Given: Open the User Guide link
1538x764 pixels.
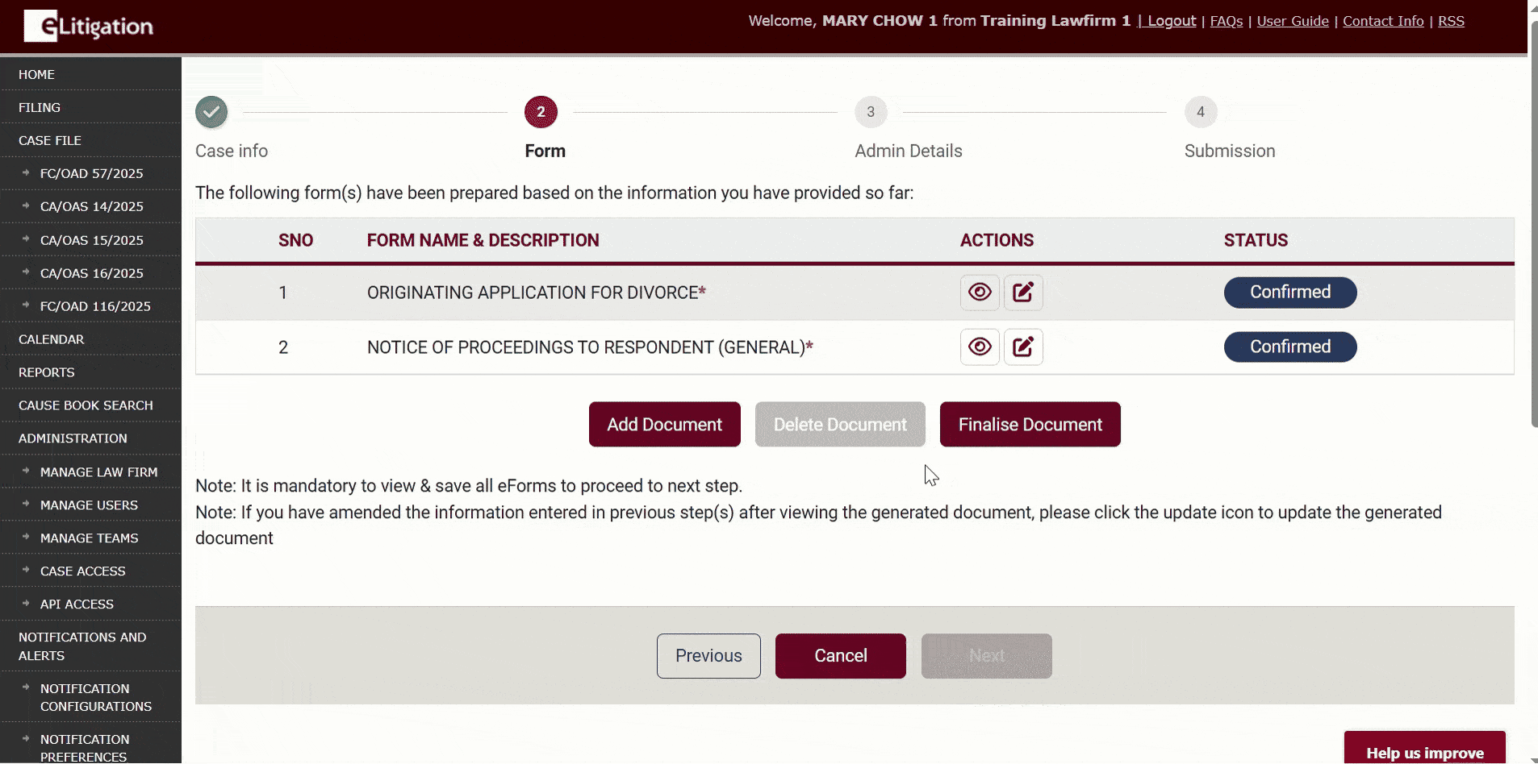Looking at the screenshot, I should [x=1292, y=21].
